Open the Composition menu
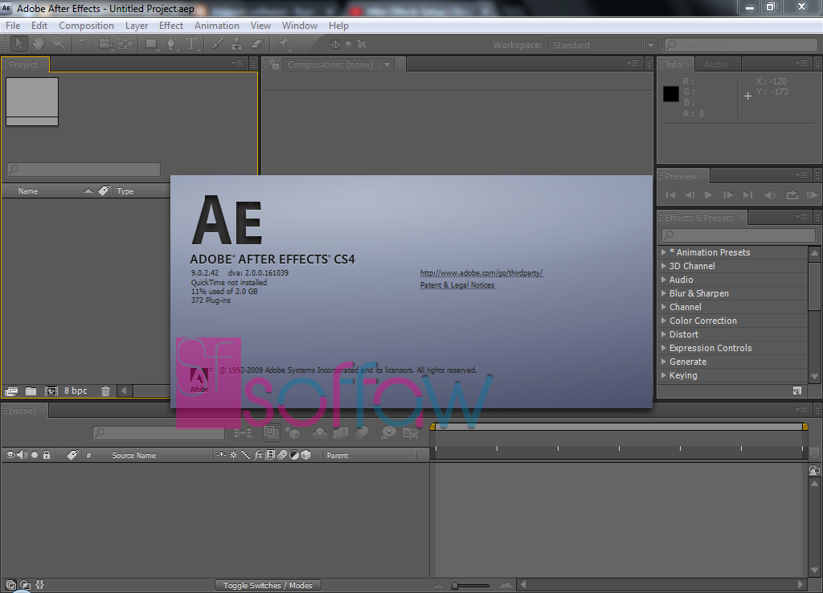This screenshot has height=593, width=823. coord(86,25)
